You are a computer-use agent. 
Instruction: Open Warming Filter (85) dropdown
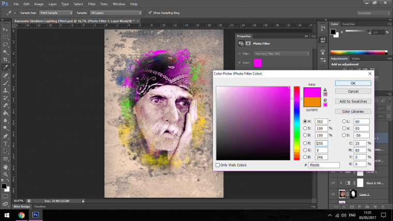282,54
